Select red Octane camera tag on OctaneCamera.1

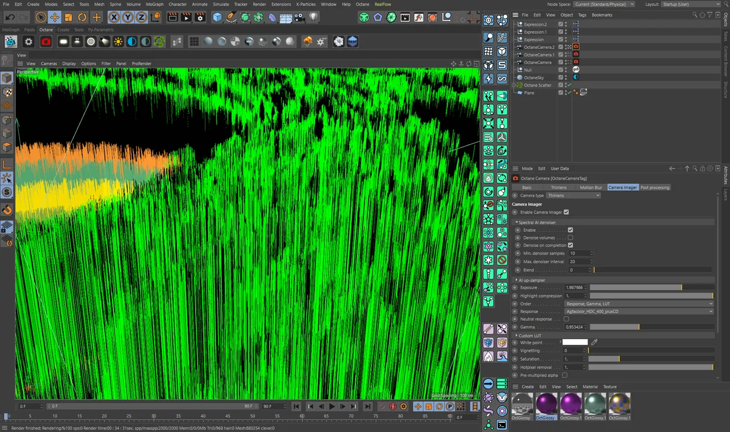[x=575, y=55]
